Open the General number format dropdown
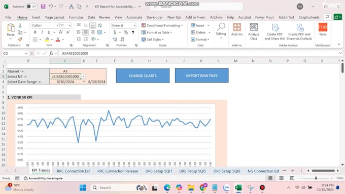345x194 pixels. pyautogui.click(x=134, y=25)
